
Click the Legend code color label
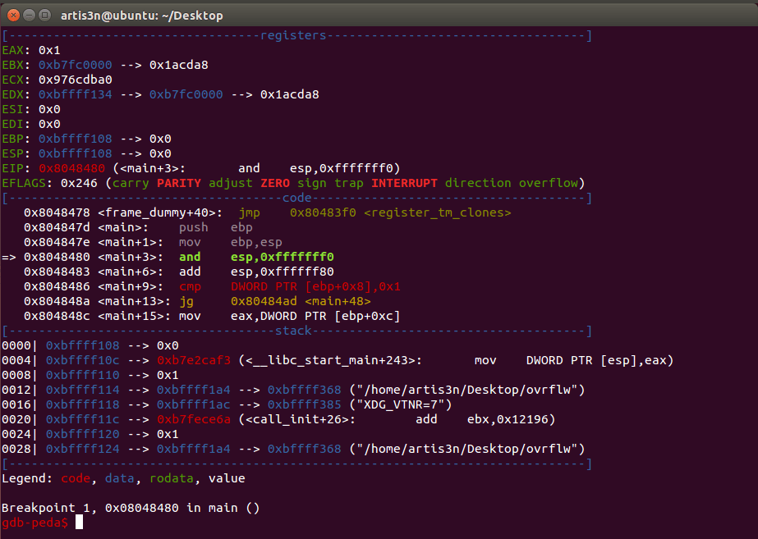[76, 478]
